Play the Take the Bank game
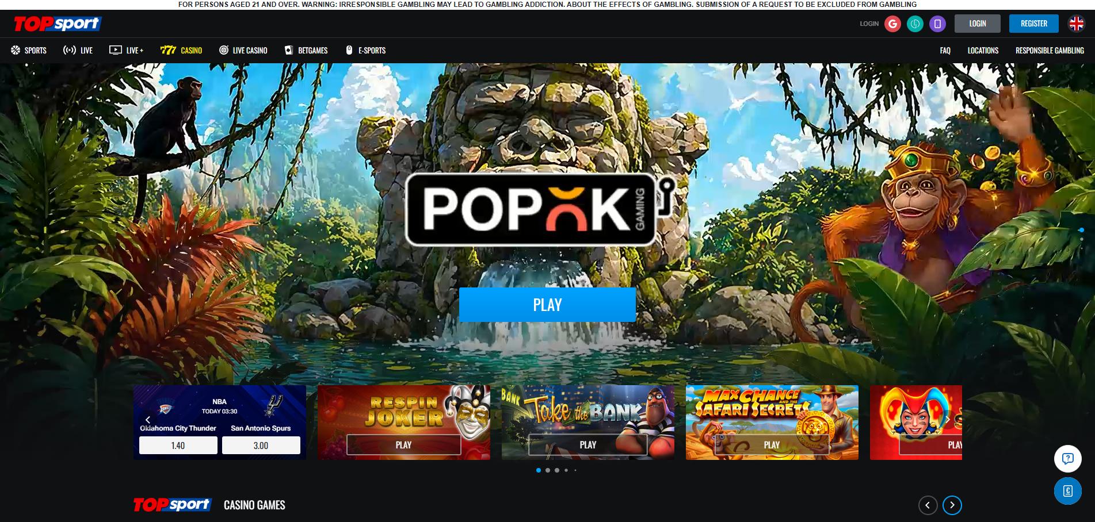 (587, 445)
